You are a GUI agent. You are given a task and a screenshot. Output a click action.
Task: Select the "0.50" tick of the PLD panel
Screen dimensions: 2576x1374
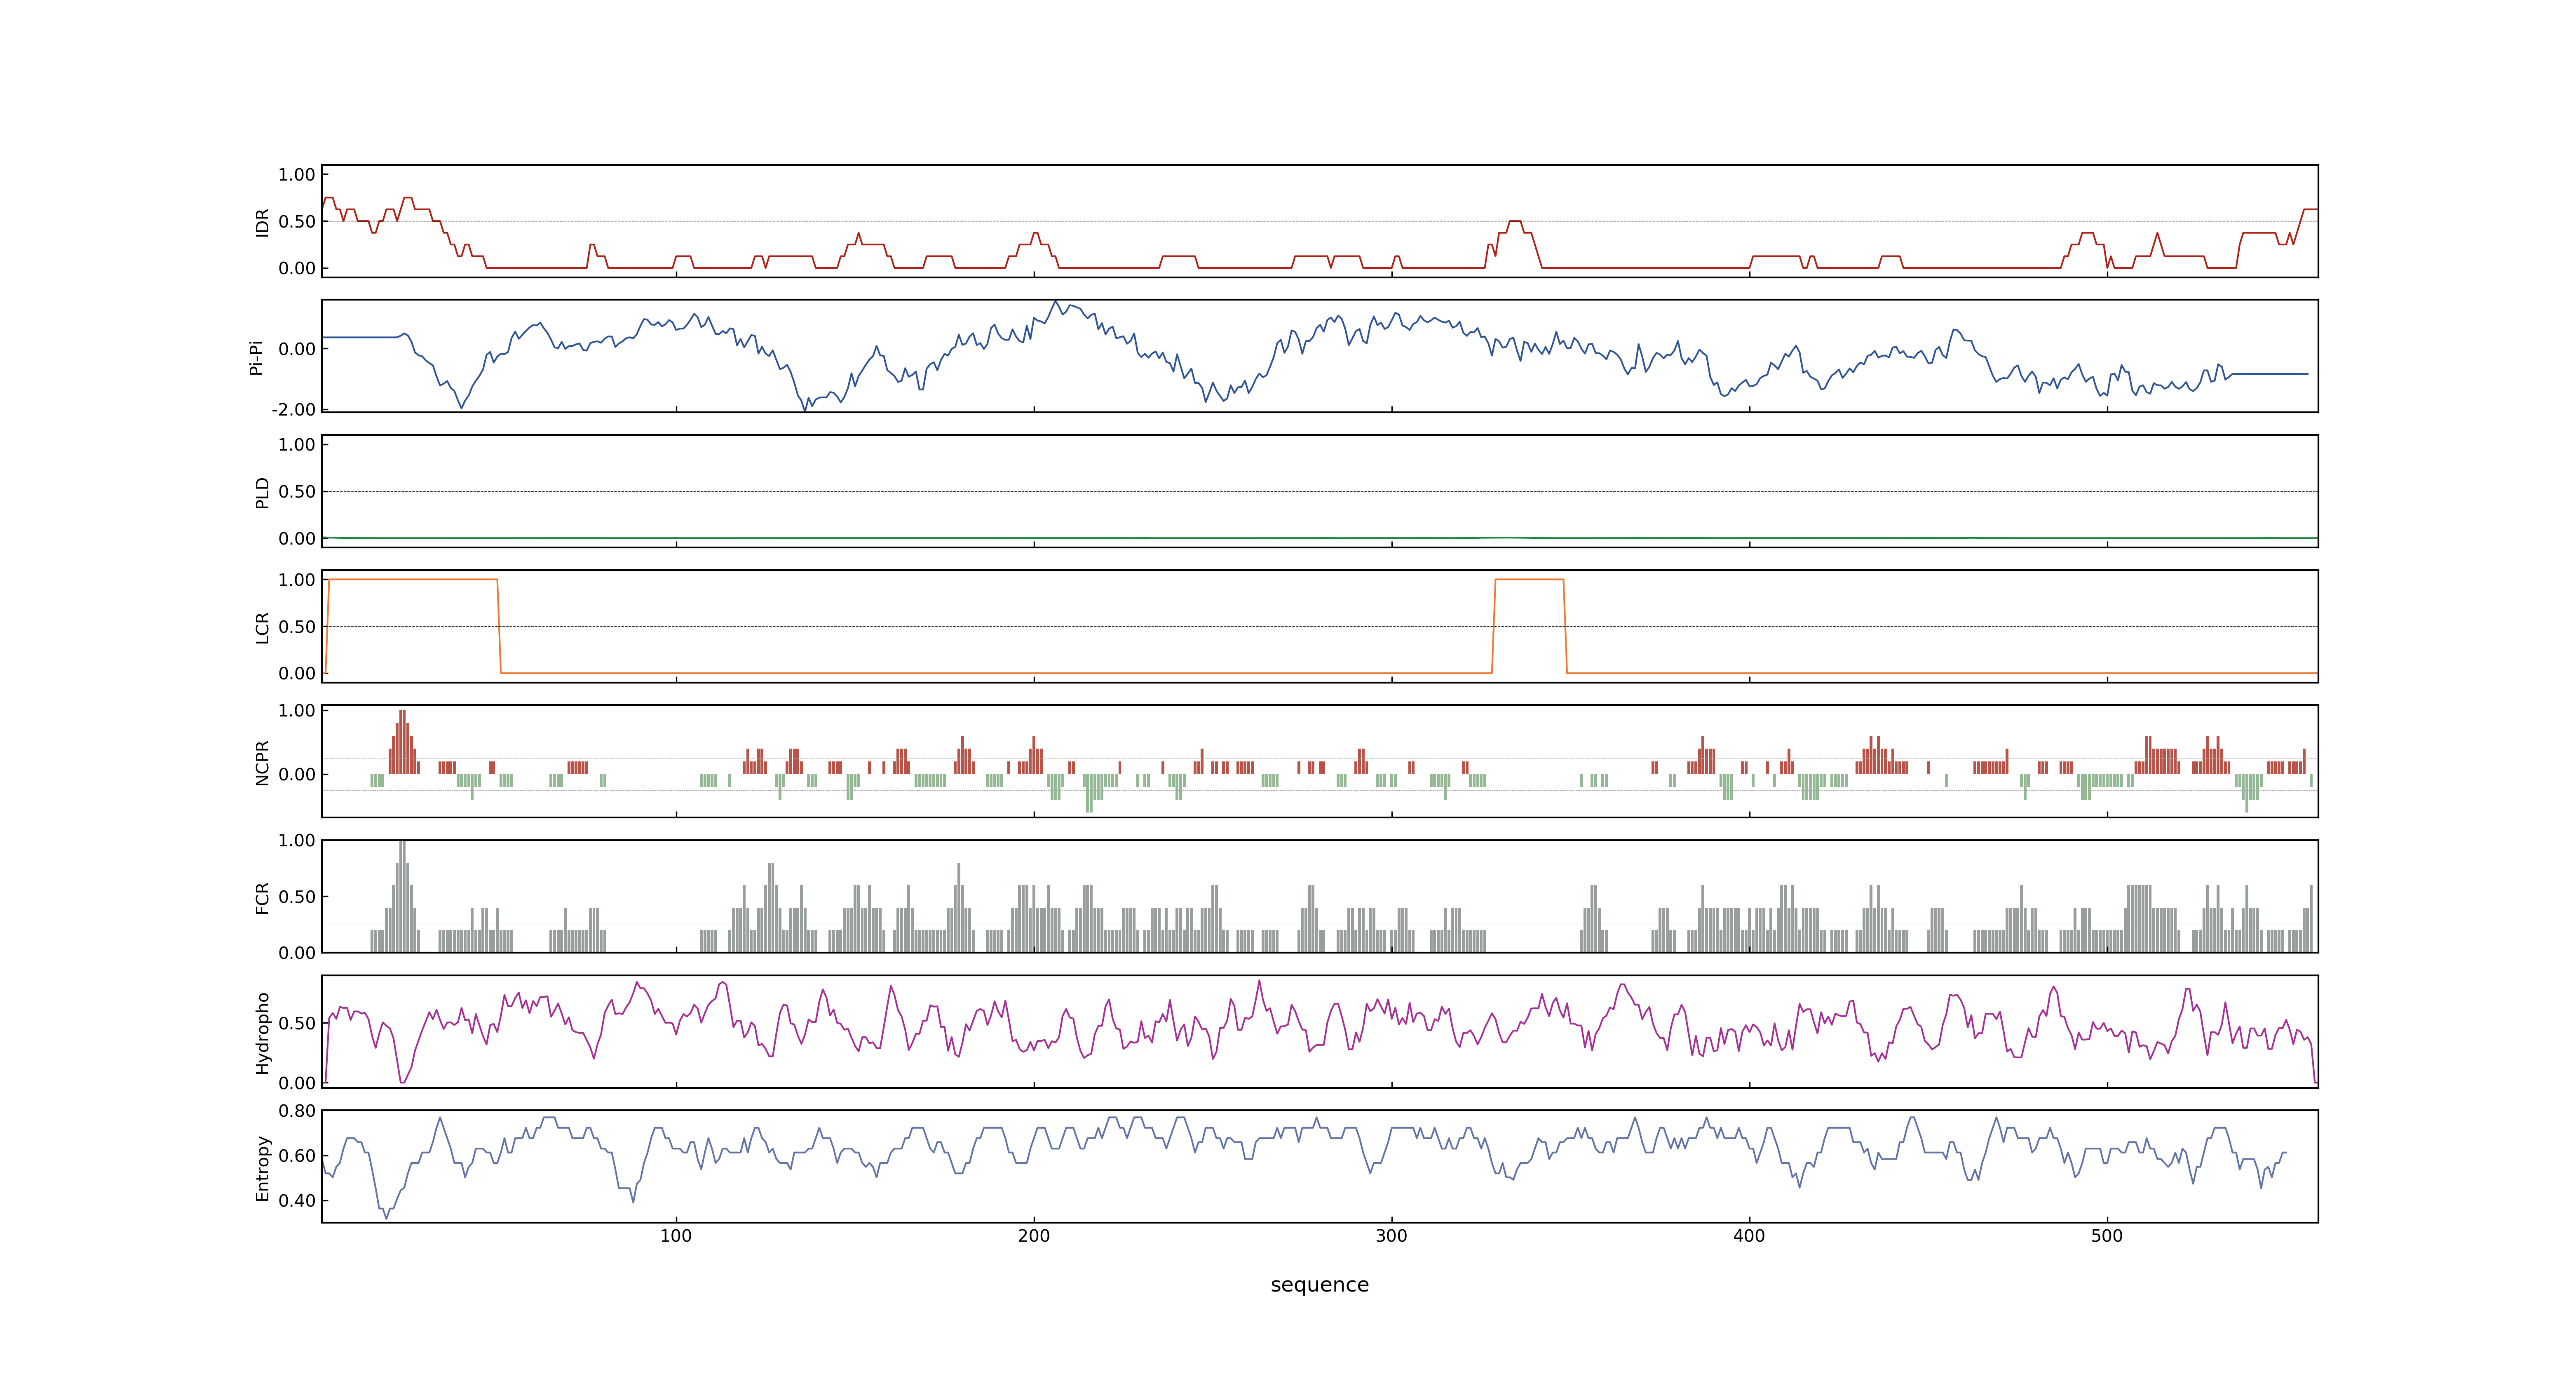coord(297,492)
